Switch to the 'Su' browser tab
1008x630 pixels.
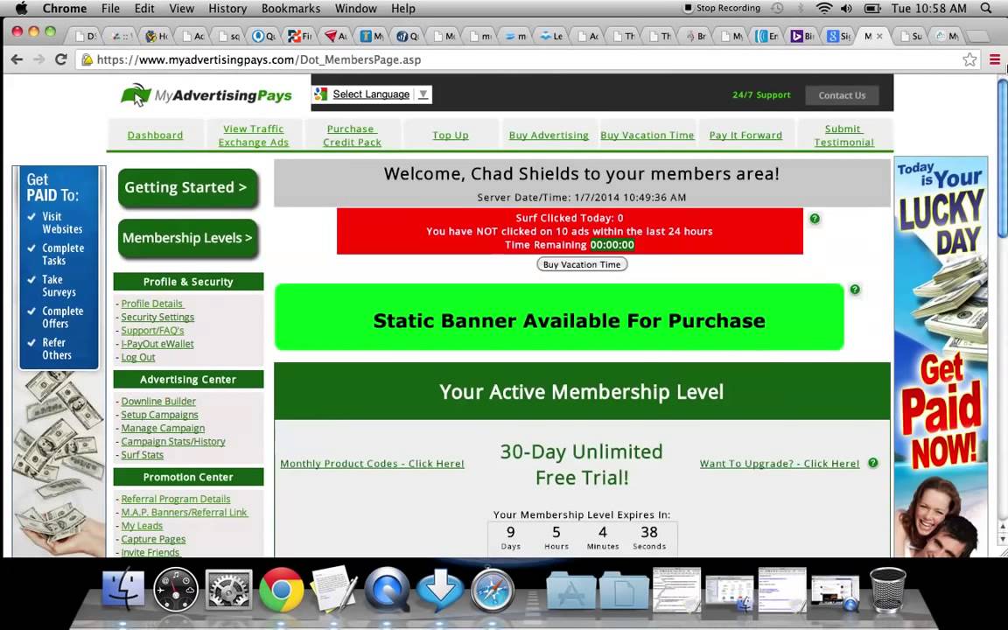click(910, 36)
